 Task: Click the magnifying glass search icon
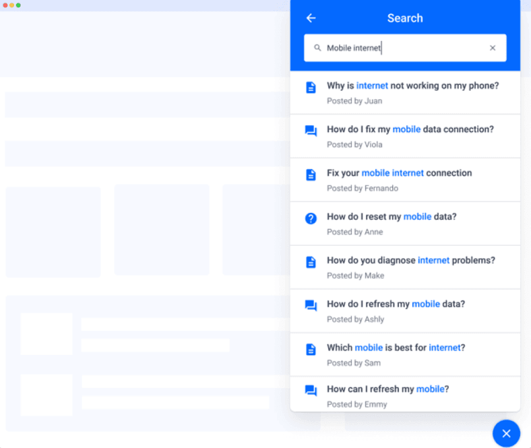[x=318, y=48]
